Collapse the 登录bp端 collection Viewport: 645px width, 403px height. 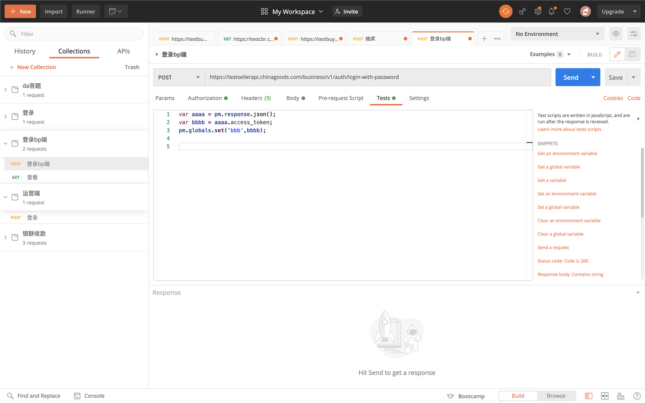click(5, 143)
